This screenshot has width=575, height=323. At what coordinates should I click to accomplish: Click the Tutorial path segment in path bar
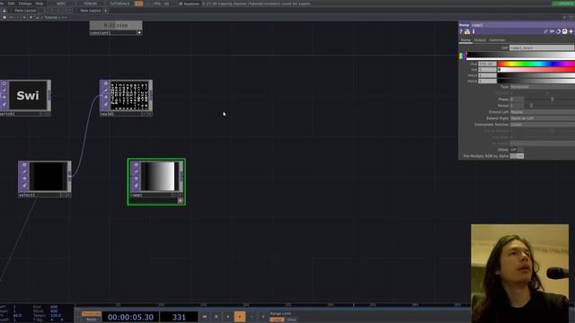[51, 17]
